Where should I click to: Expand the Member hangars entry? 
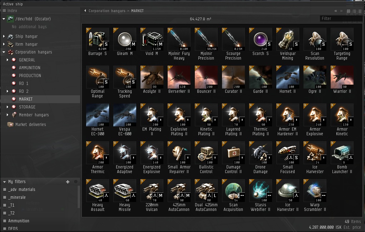coord(8,115)
